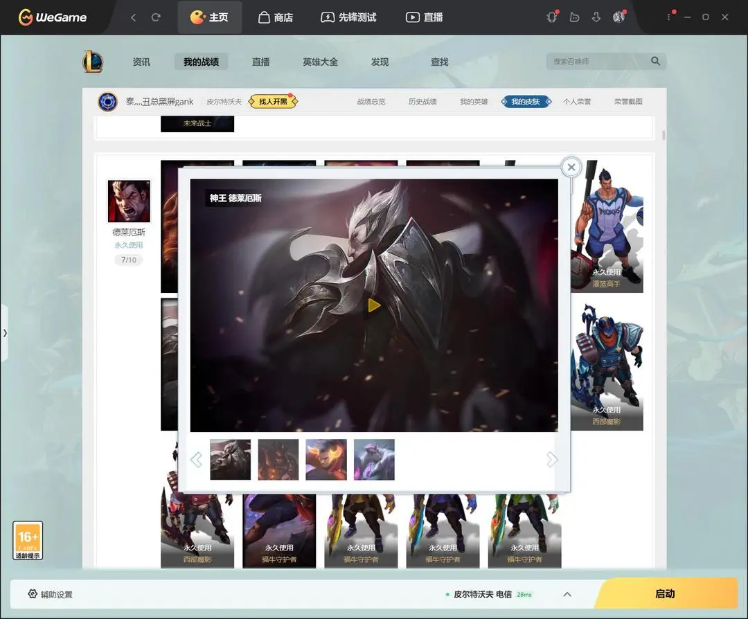The height and width of the screenshot is (619, 748).
Task: Show previous skin thumbnails with left arrow
Action: pos(196,460)
